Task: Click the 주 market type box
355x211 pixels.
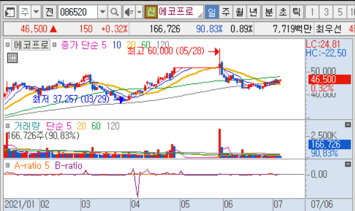Action: 25,12
